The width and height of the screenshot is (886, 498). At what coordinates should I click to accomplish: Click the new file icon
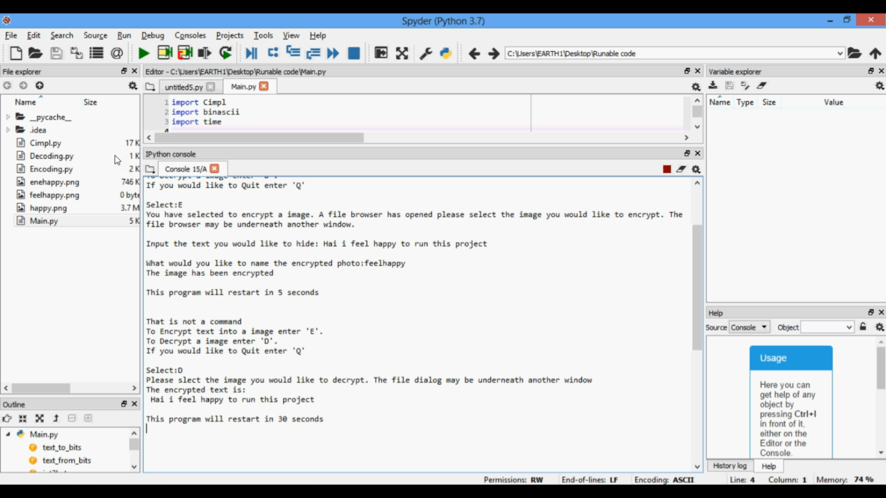tap(16, 53)
